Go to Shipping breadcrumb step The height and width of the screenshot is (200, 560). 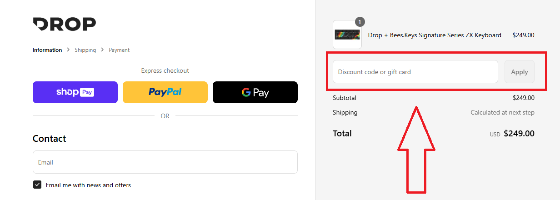click(x=85, y=50)
